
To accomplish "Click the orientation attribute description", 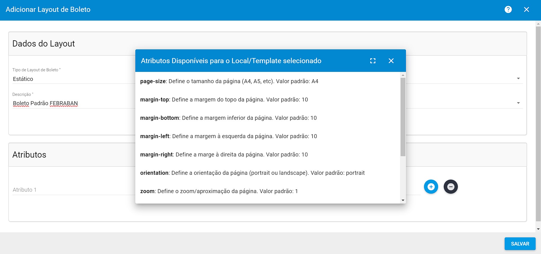I will click(252, 173).
